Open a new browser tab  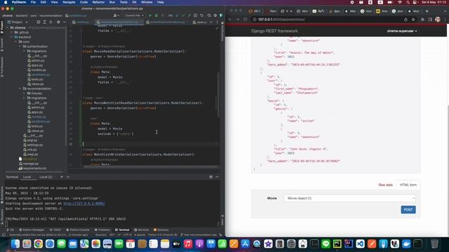coord(427,11)
